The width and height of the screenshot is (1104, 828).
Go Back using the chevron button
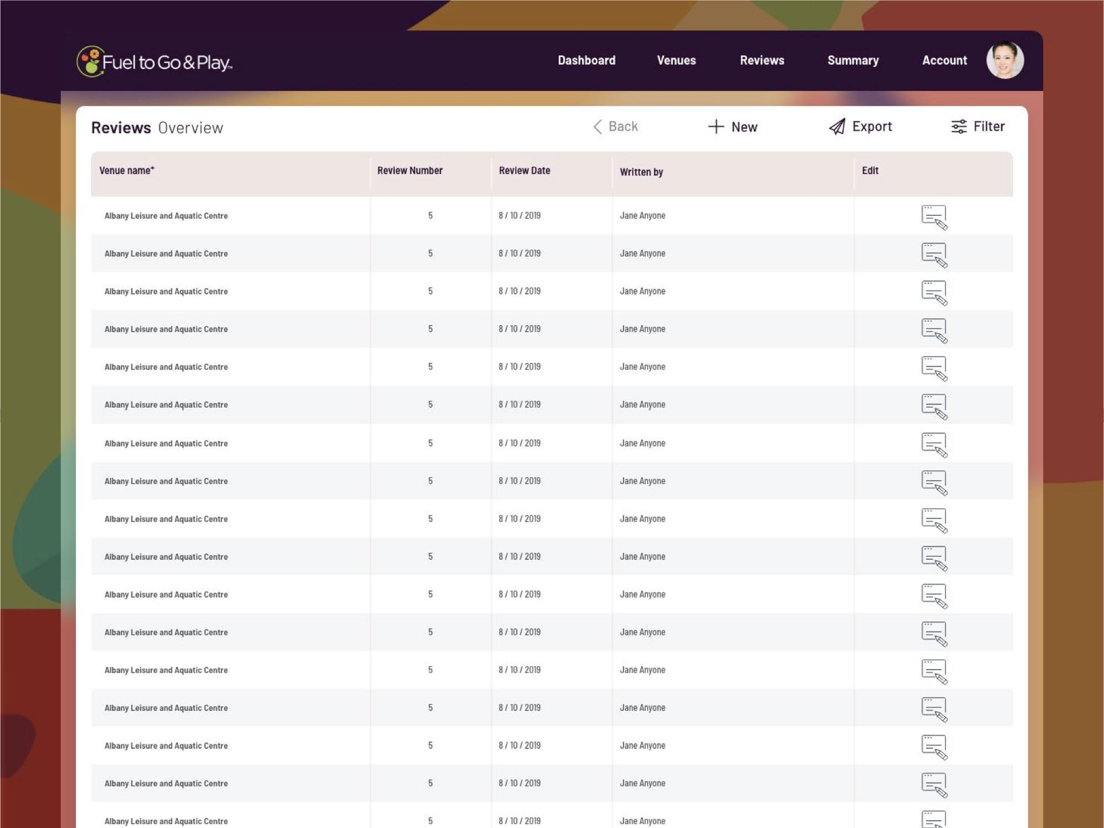(615, 126)
